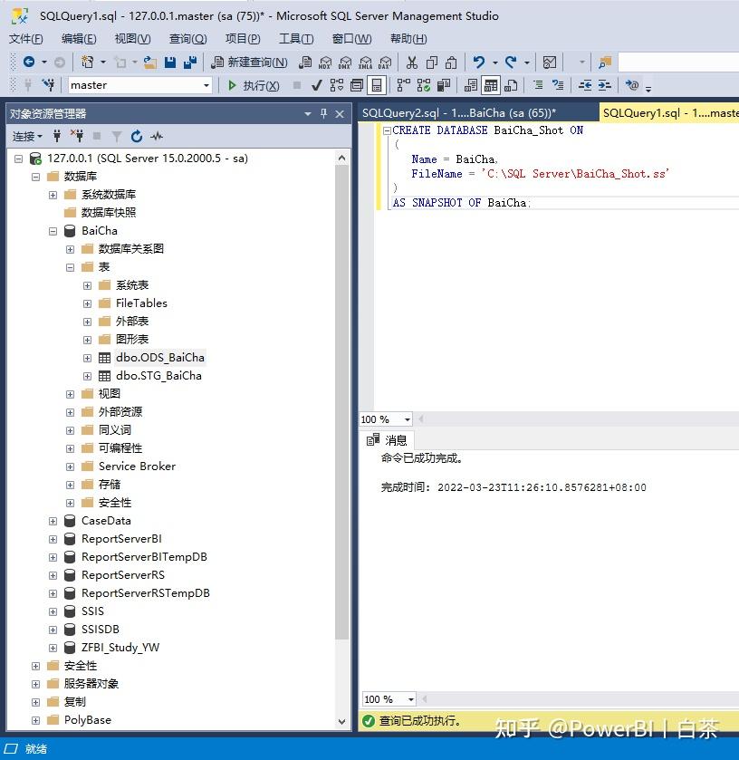
Task: Click the Open File folder icon
Action: pyautogui.click(x=149, y=62)
